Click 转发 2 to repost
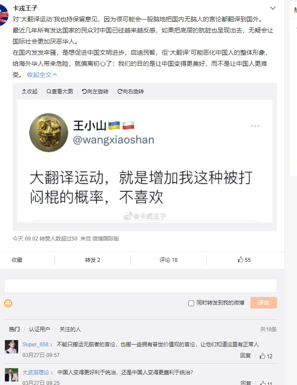Viewport: 297px width, 385px height. point(93,260)
